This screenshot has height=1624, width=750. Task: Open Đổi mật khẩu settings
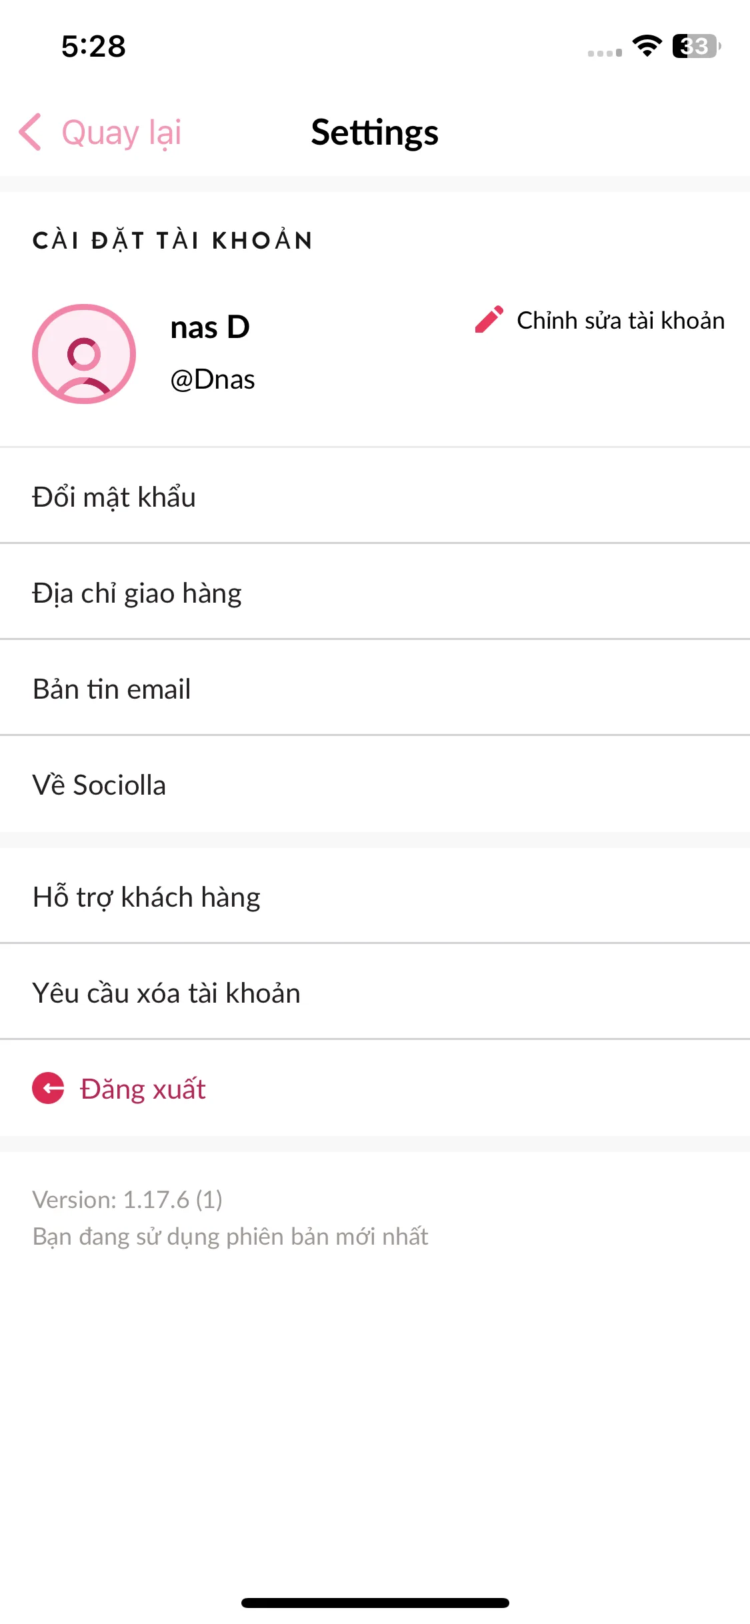coord(375,496)
